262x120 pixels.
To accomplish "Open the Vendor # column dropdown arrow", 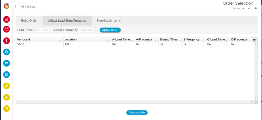I will (x=60, y=40).
